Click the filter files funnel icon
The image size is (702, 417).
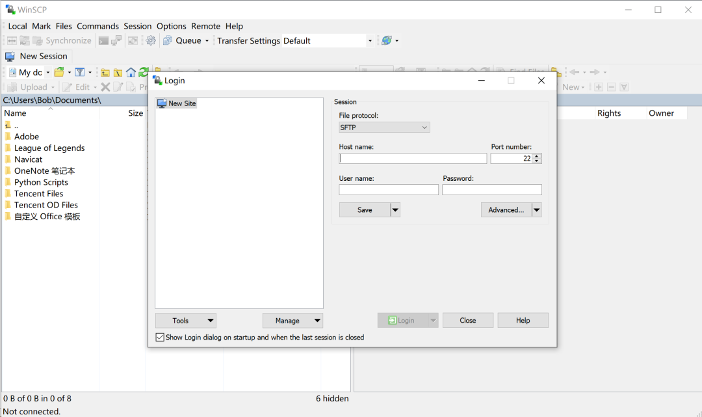[80, 73]
